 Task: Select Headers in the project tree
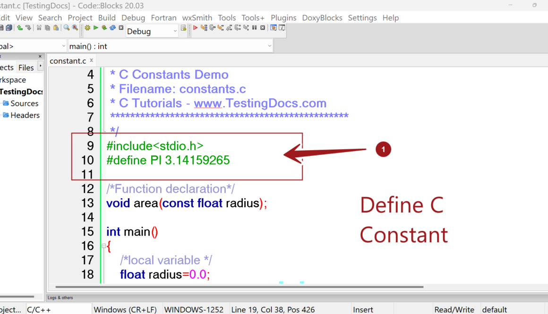point(26,115)
